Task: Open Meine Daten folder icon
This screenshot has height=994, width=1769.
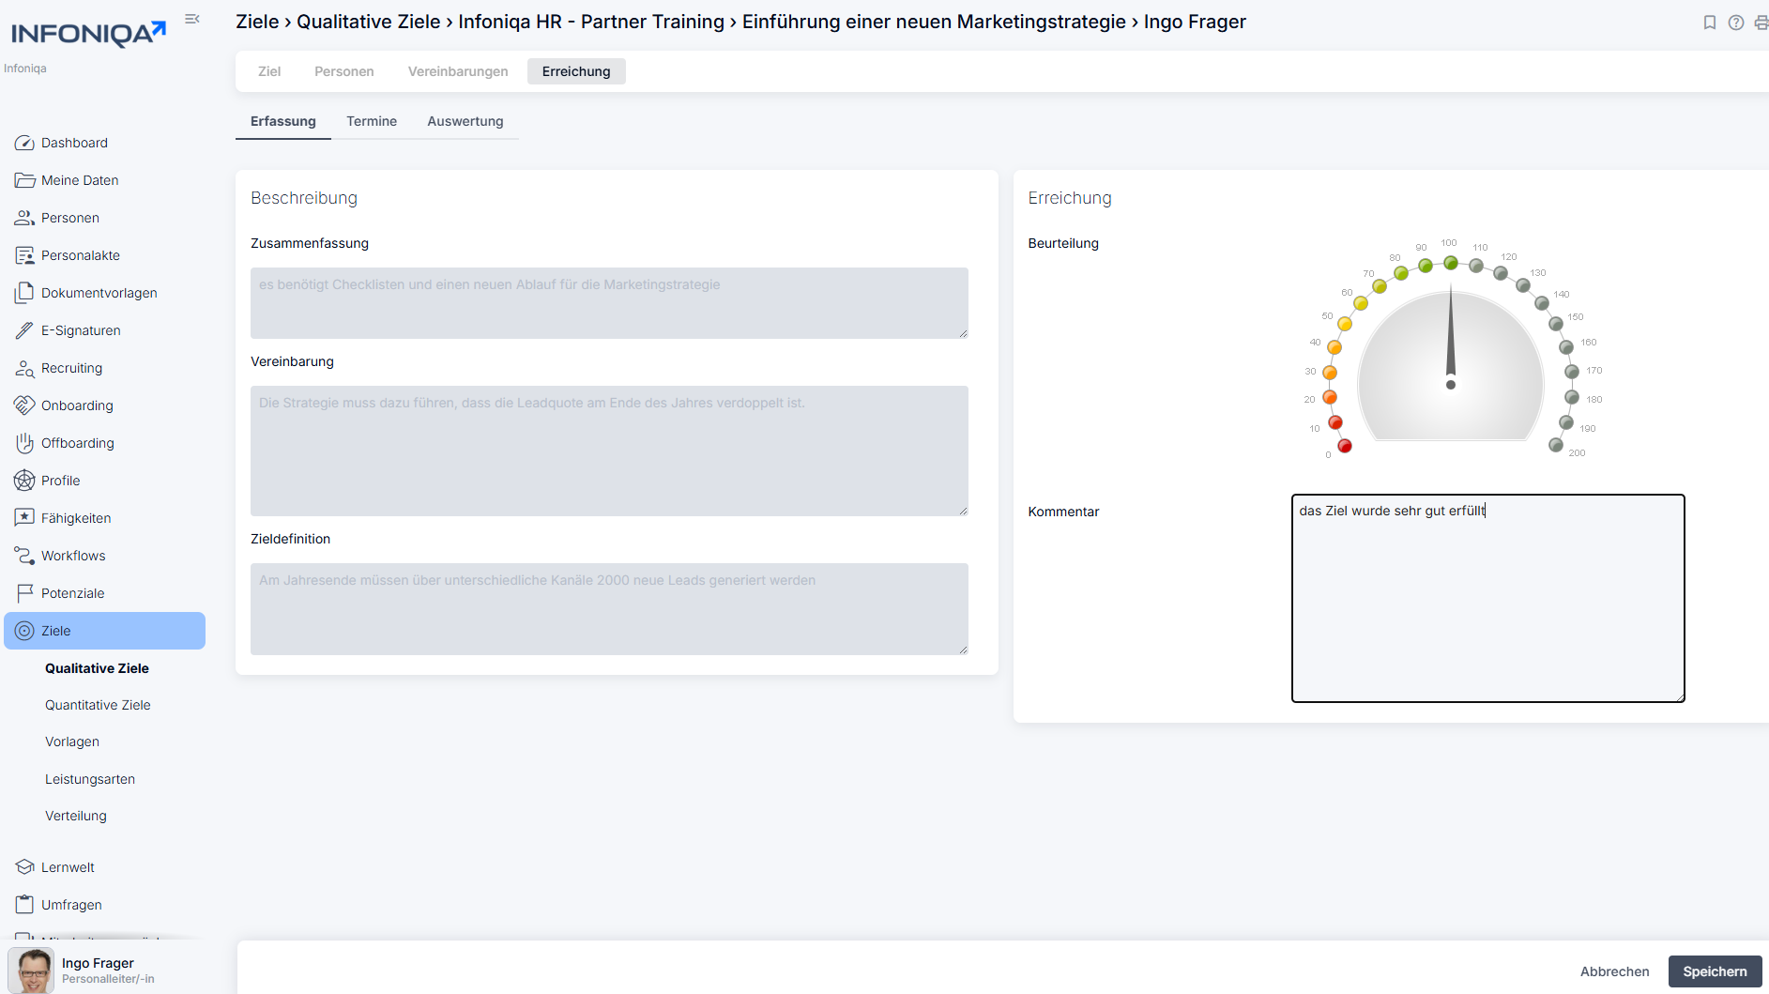Action: click(x=24, y=180)
